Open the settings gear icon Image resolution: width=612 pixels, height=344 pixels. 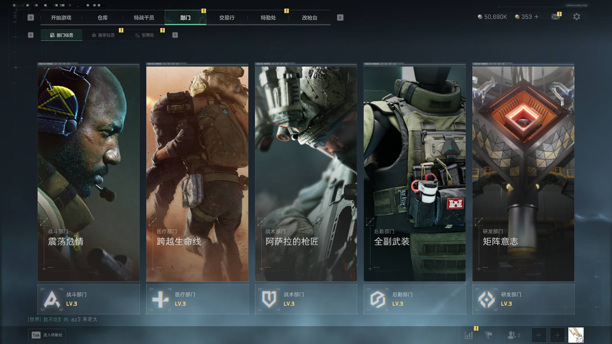tap(577, 17)
